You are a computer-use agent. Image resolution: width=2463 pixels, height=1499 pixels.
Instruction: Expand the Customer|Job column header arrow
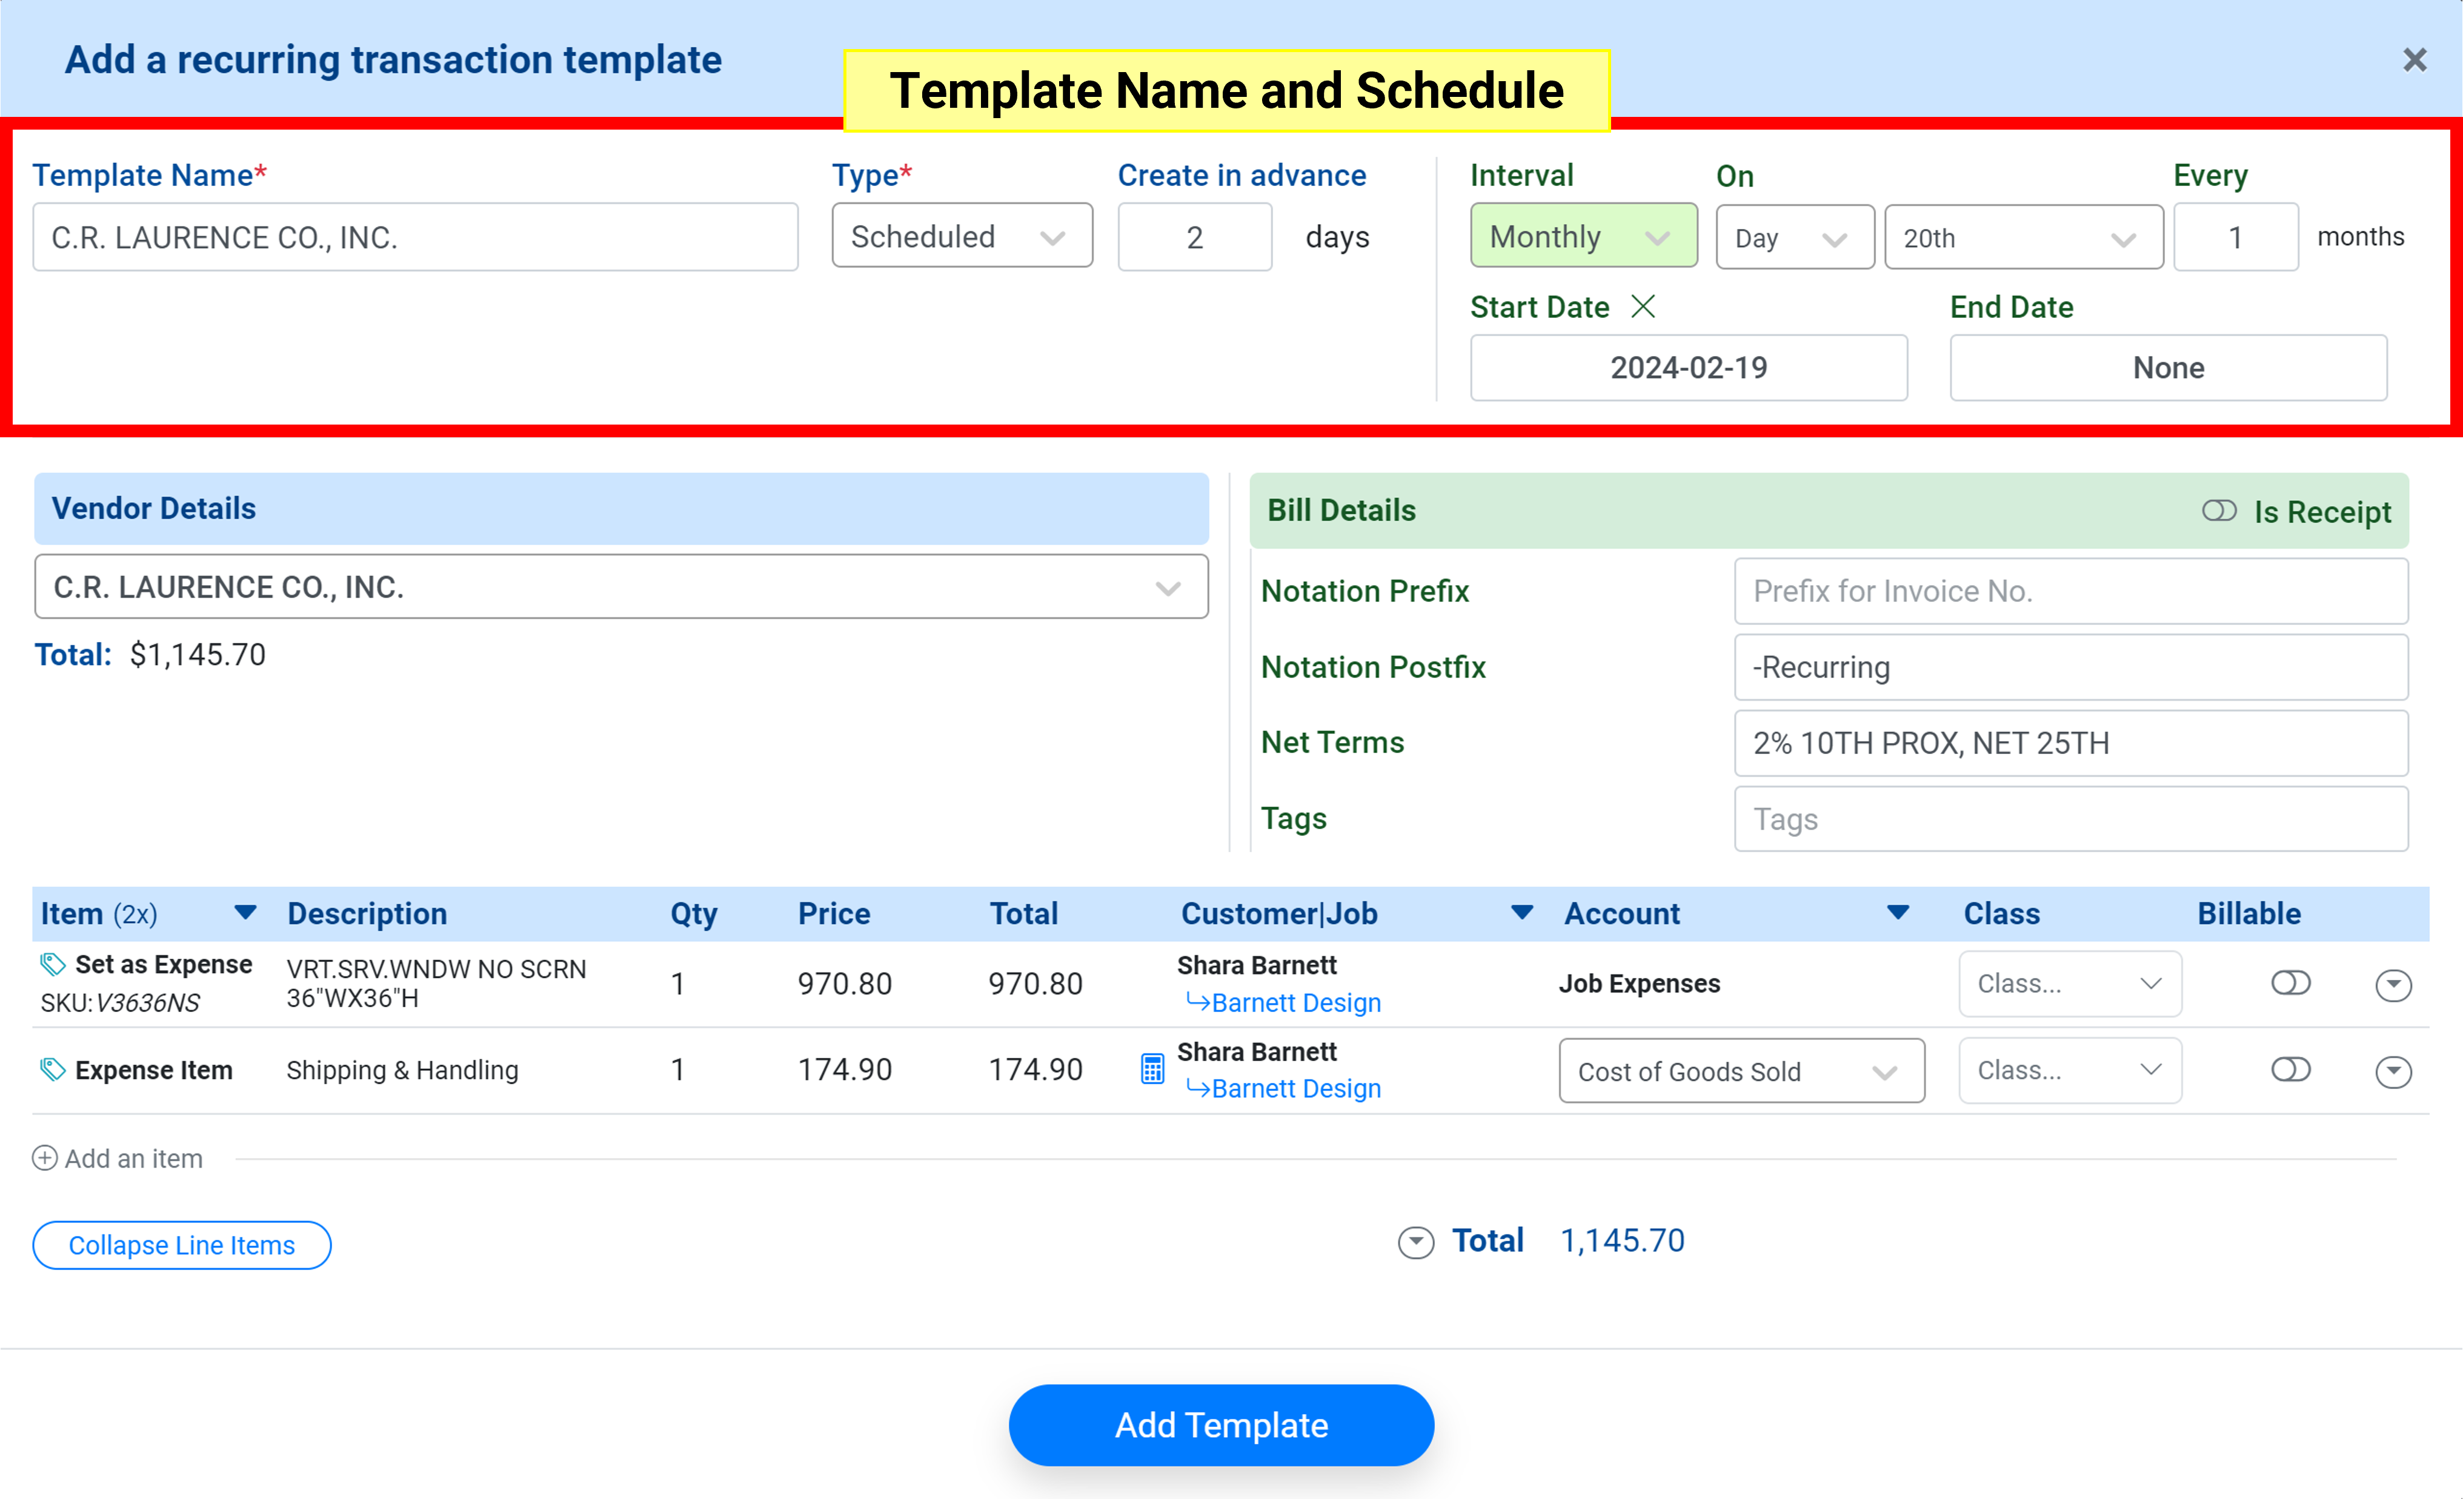[1521, 912]
